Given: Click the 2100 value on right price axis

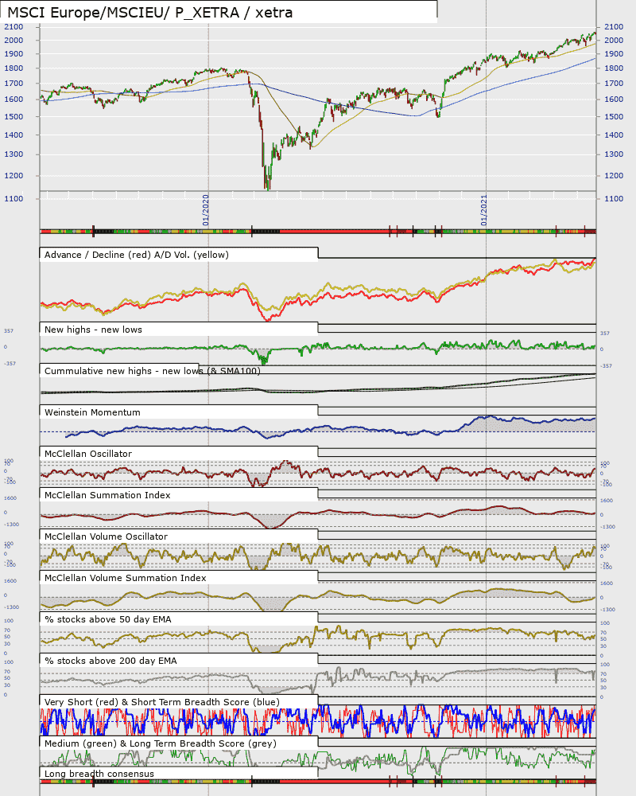Looking at the screenshot, I should [x=614, y=27].
